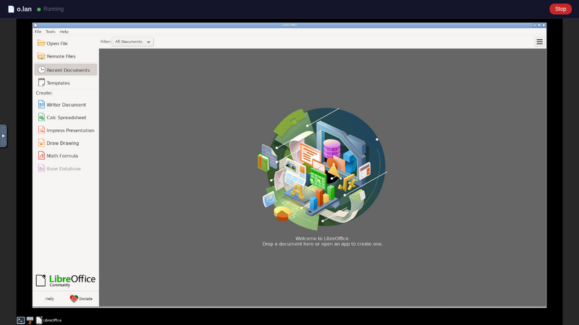Open the terminal icon in taskbar
Screen dimensions: 579x325
pyautogui.click(x=21, y=320)
